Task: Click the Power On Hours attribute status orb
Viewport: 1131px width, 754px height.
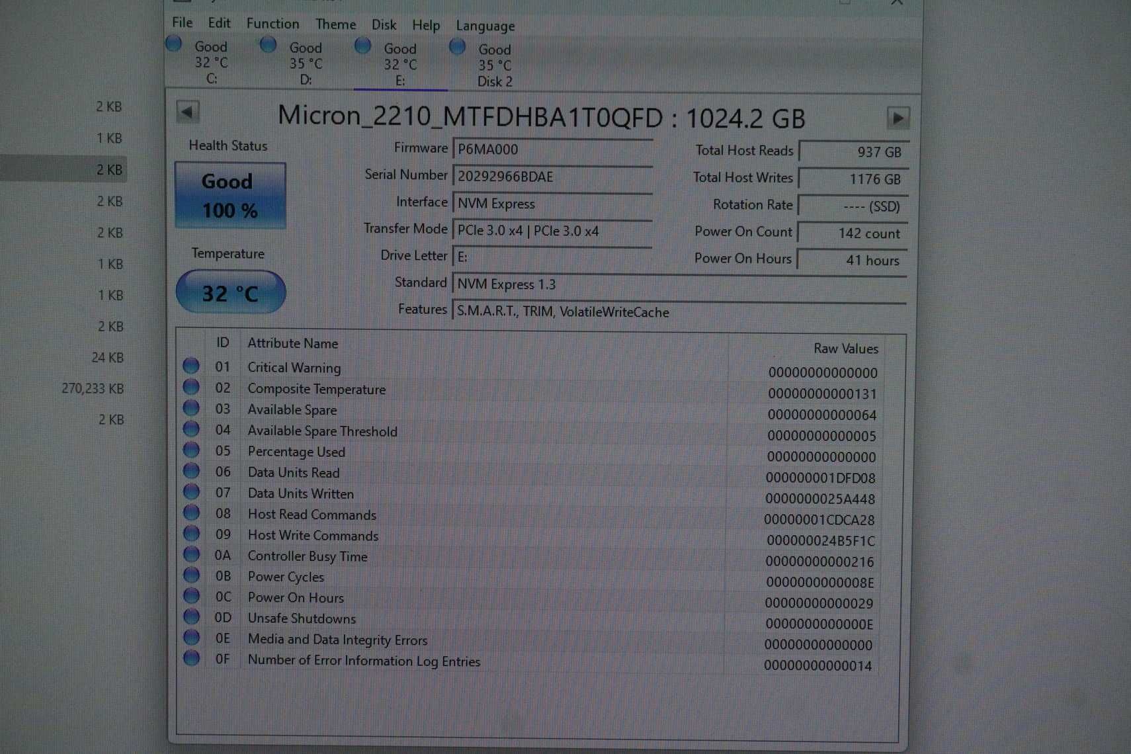Action: pos(191,595)
